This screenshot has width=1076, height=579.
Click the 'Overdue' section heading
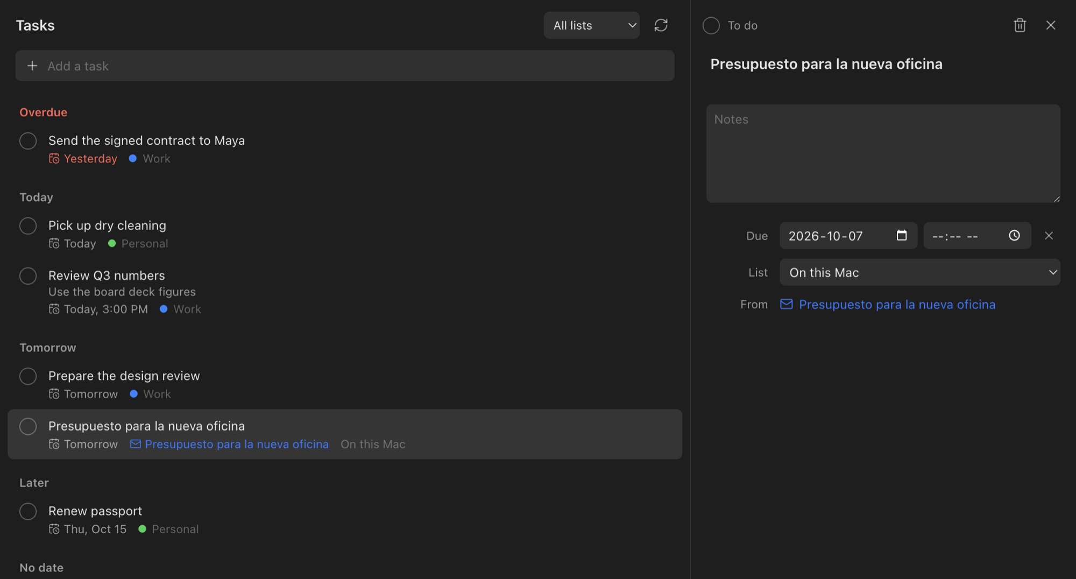44,112
